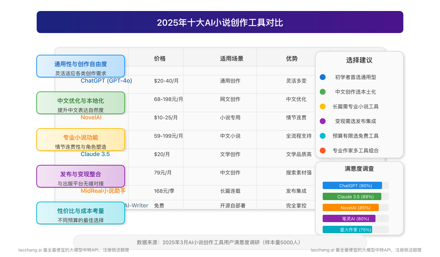This screenshot has height=257, width=440.
Task: Select the 搜索素材强 advantage cell
Action: click(x=299, y=173)
